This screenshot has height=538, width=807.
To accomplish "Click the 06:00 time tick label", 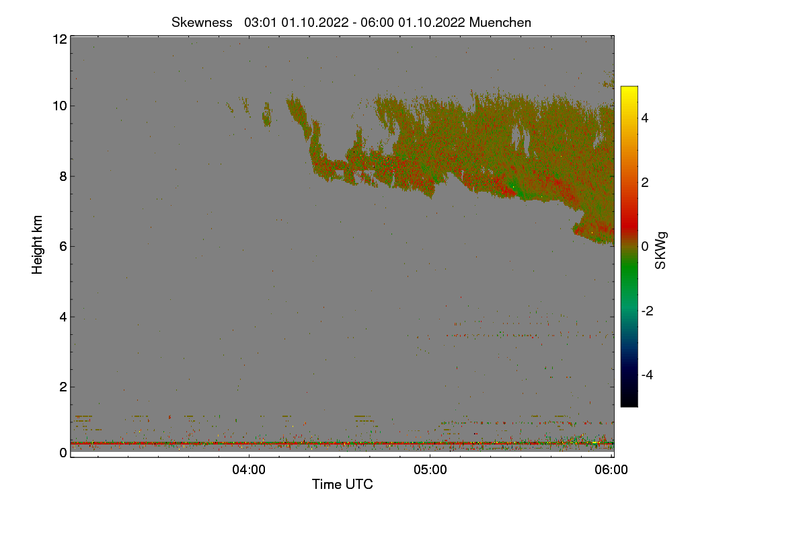I will [612, 470].
